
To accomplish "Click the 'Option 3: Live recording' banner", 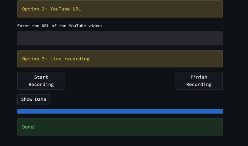I will click(x=120, y=59).
